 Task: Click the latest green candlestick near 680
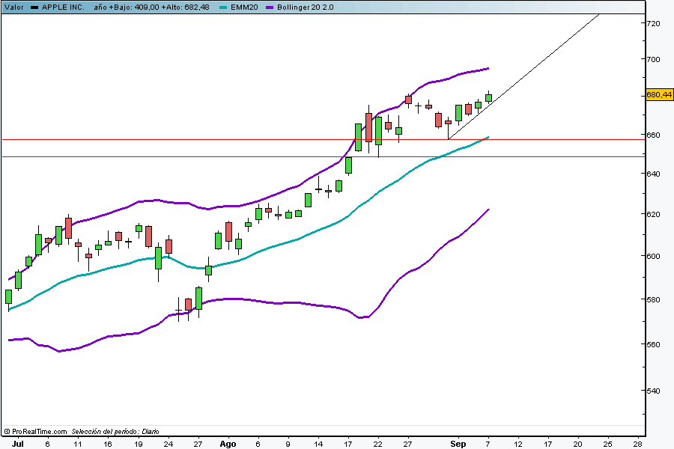488,97
